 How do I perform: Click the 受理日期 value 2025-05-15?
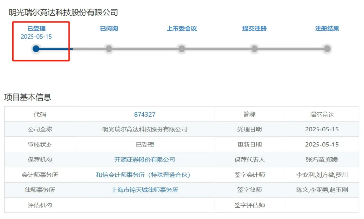(x=322, y=130)
